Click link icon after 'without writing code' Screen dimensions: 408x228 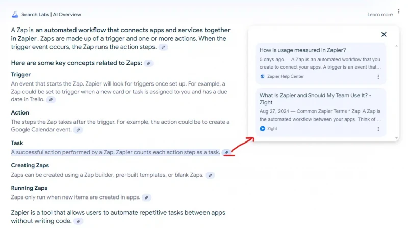[x=79, y=221]
